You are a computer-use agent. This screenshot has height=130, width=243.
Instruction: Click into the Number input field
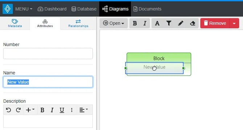(48, 54)
